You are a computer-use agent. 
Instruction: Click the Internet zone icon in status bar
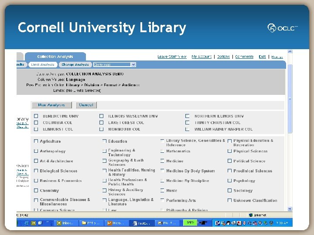coord(250,215)
